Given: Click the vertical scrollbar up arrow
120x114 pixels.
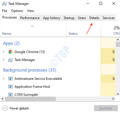Looking at the screenshot, I should tap(118, 40).
